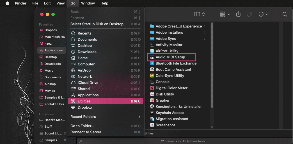Click the column view icon

coord(197,14)
